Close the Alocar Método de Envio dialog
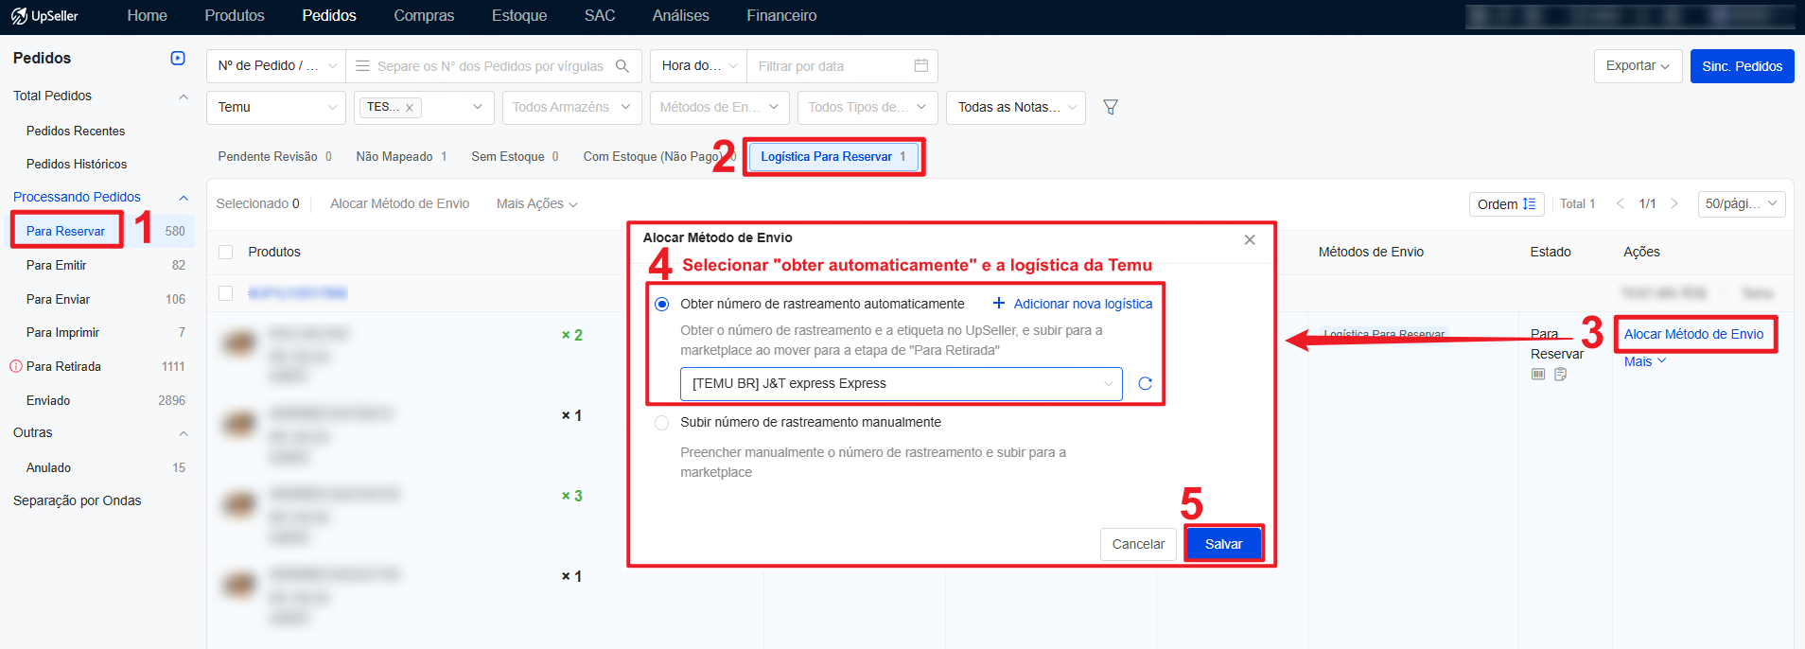1805x649 pixels. click(x=1250, y=239)
